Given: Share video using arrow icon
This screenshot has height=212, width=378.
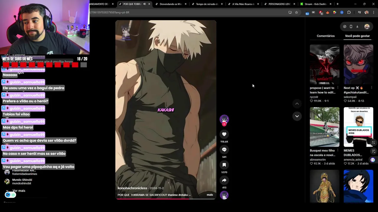Looking at the screenshot, I should click(224, 180).
